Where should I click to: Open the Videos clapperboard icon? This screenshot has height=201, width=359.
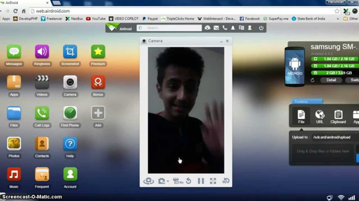pos(42,82)
